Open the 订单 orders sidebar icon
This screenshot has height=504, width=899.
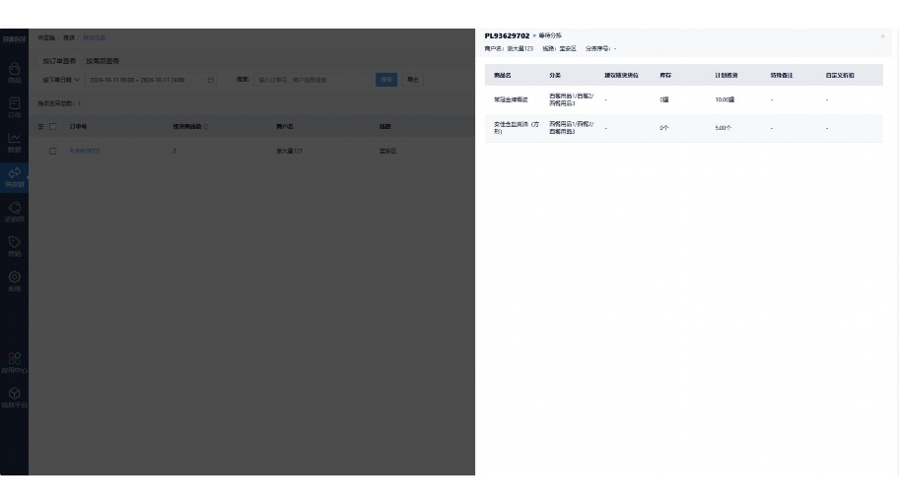tap(15, 107)
